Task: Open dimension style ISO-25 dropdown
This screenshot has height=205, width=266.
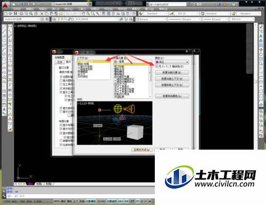Action: click(x=187, y=13)
